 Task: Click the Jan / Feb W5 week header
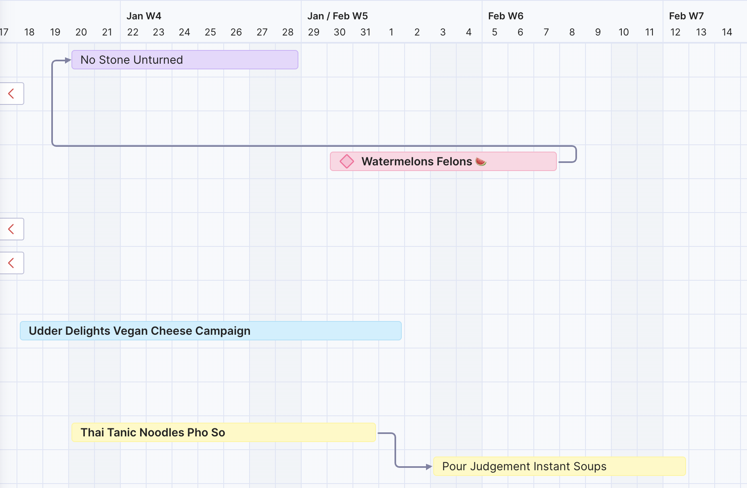point(338,16)
